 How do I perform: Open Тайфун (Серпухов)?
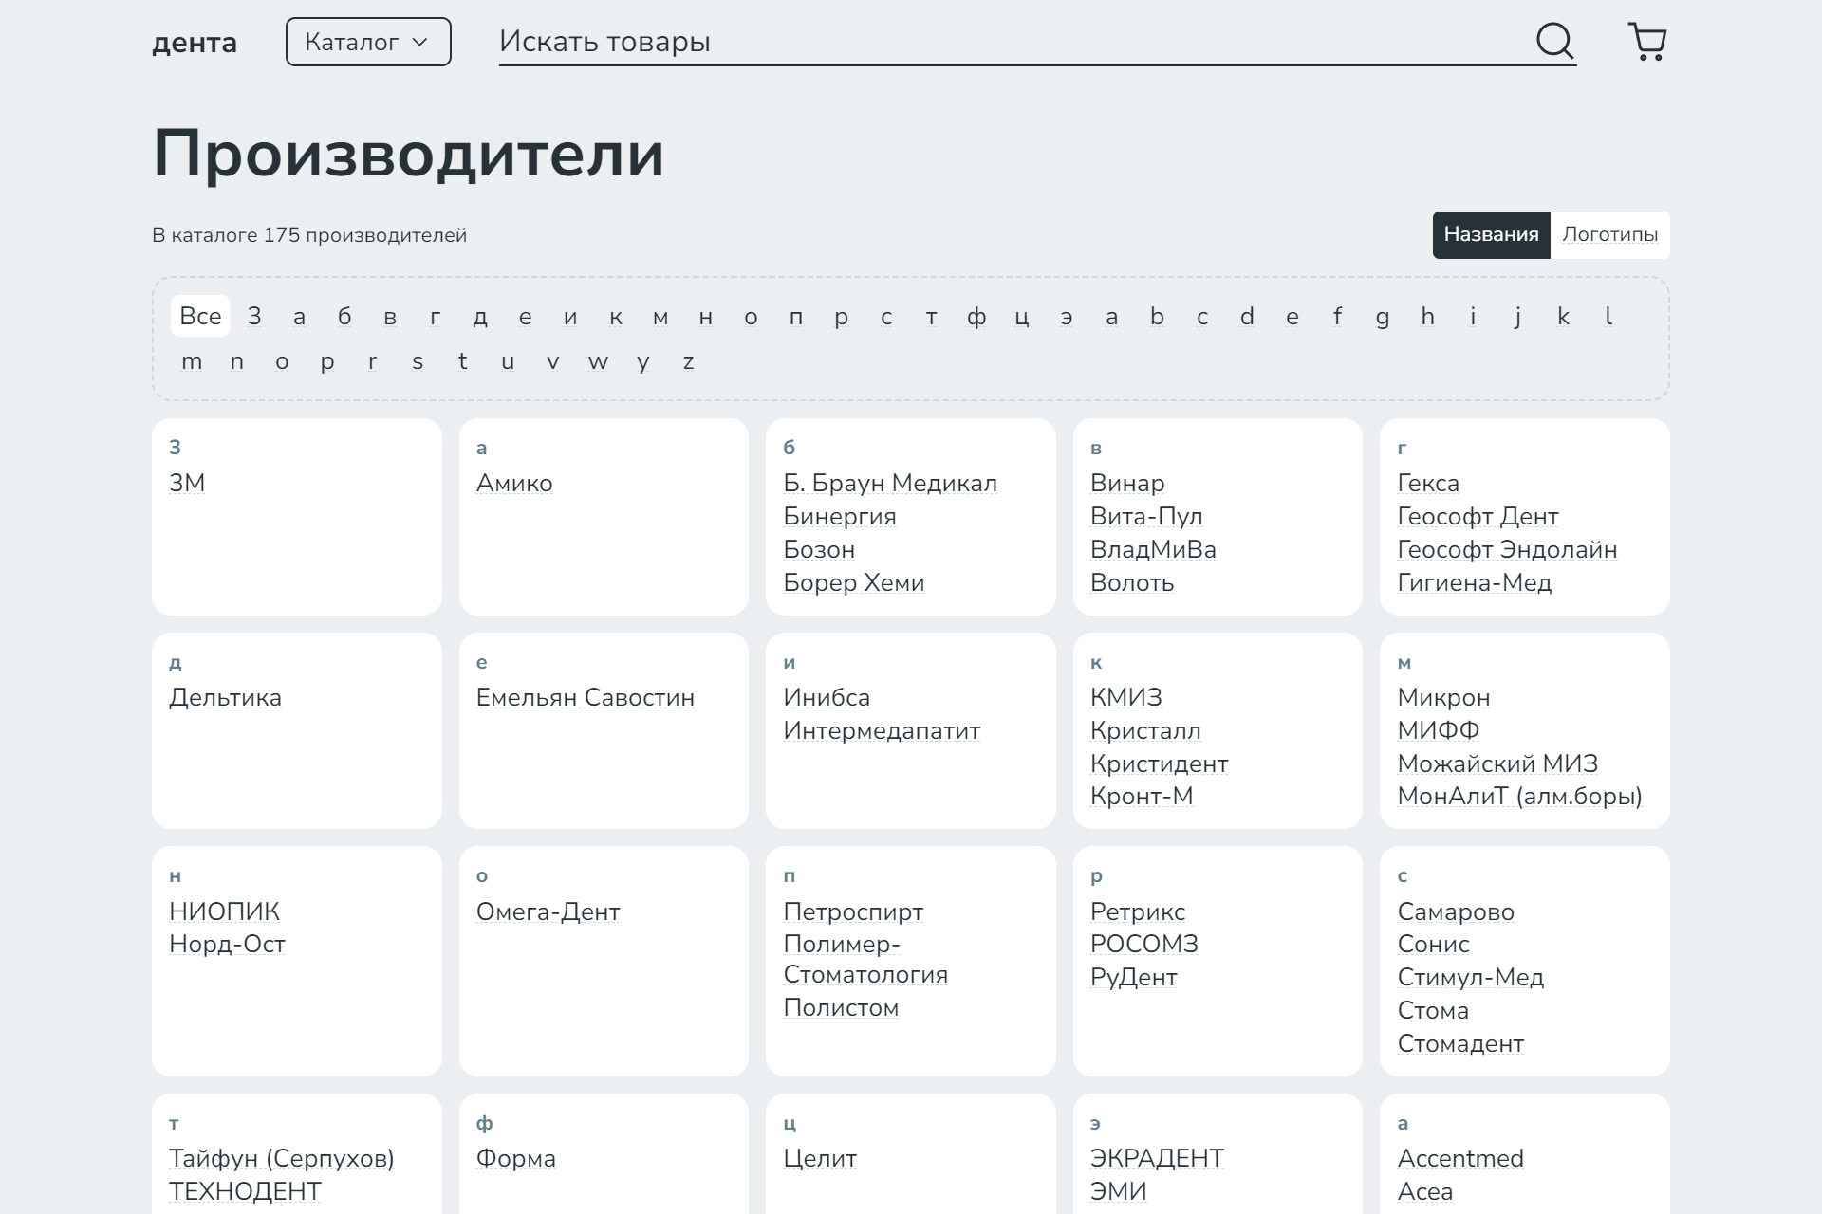point(282,1158)
